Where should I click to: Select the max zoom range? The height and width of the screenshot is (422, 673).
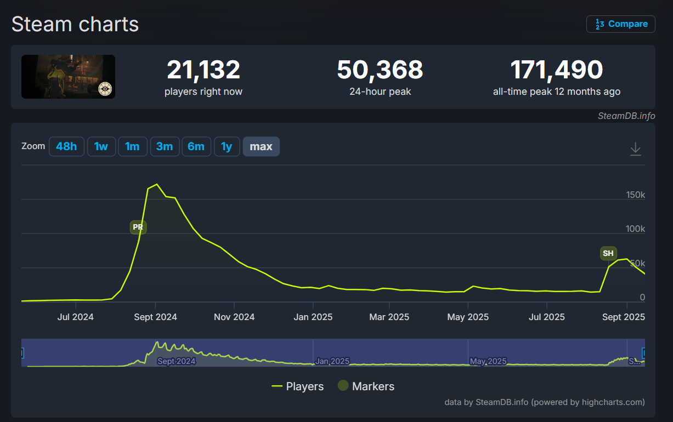(x=261, y=146)
